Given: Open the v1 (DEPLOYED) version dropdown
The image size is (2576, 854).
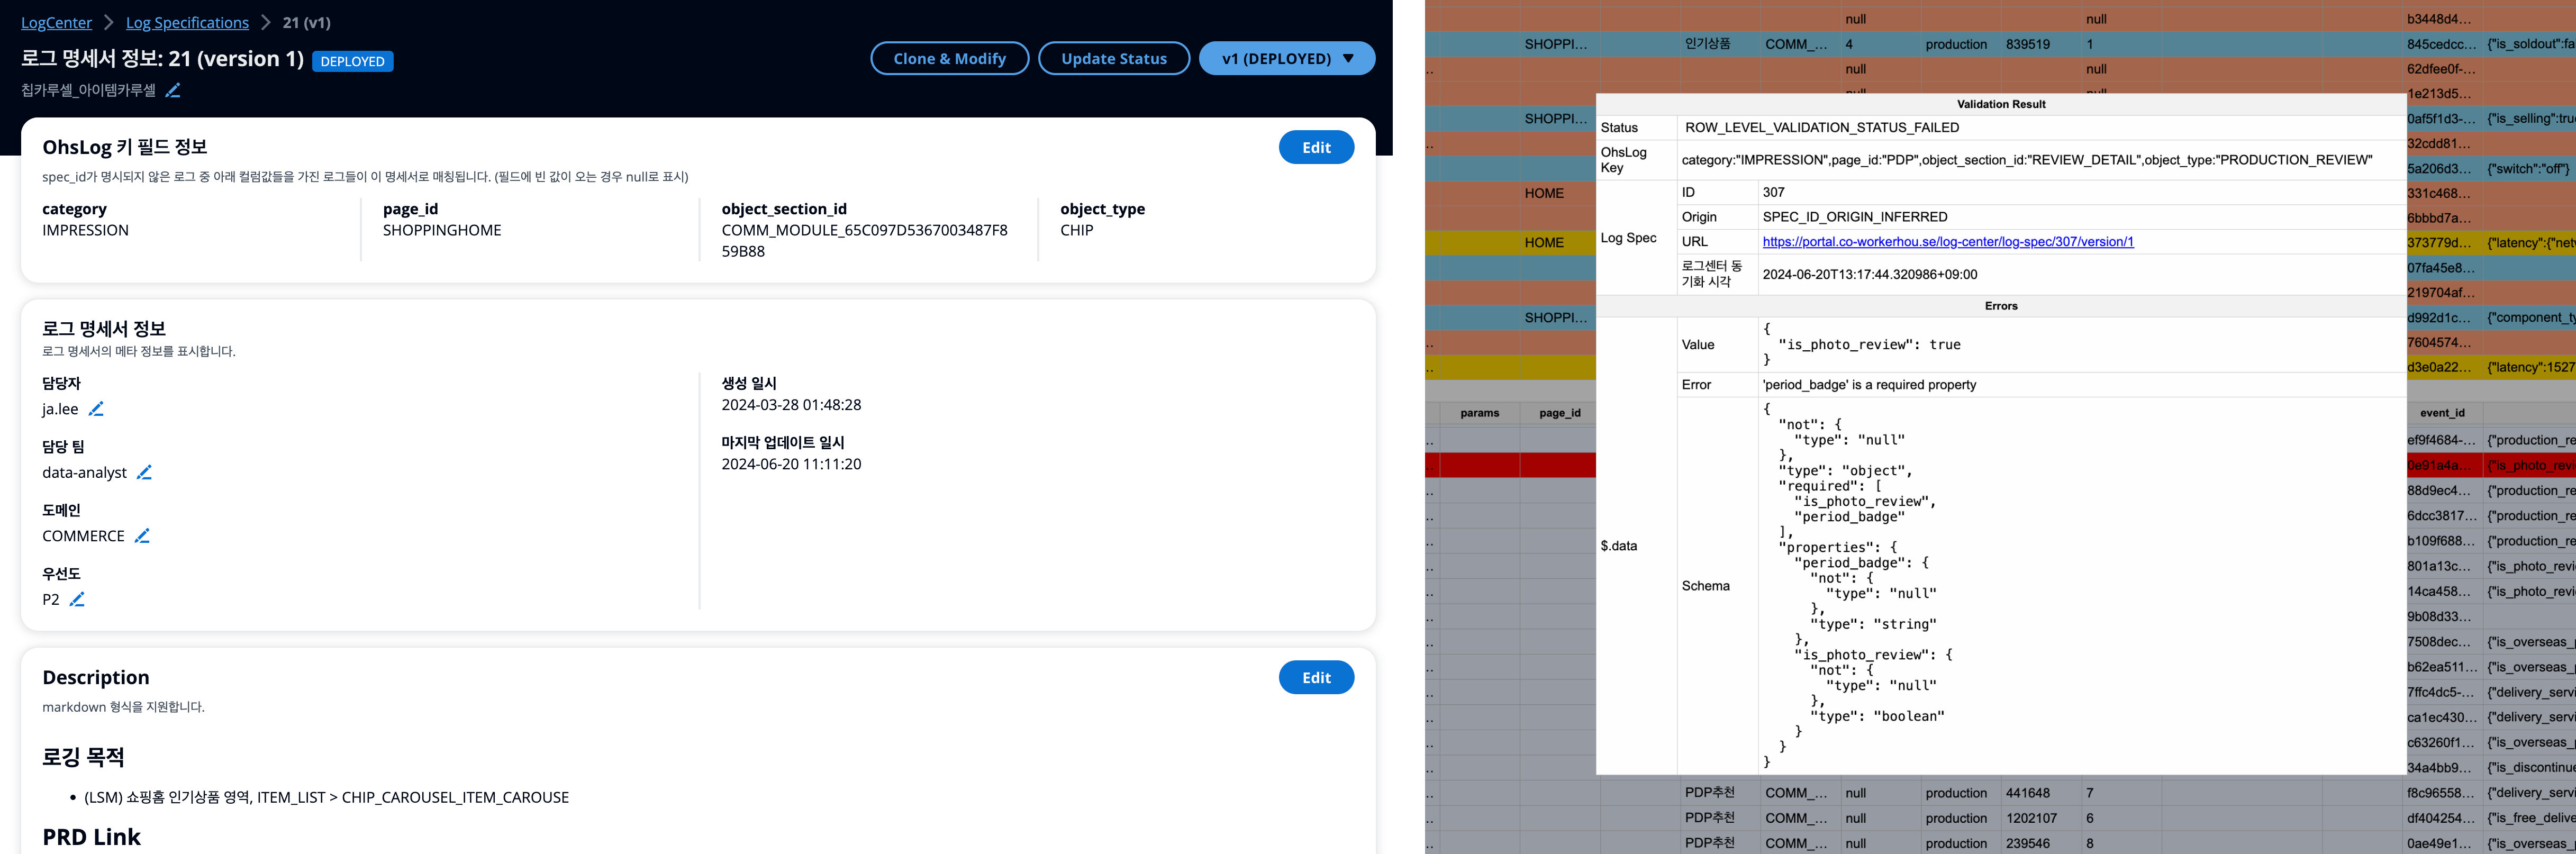Looking at the screenshot, I should [1286, 58].
